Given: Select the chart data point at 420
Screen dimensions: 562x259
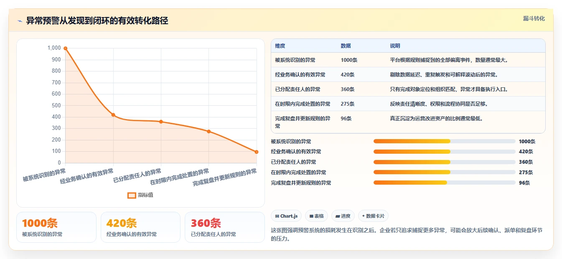Looking at the screenshot, I should [x=113, y=115].
